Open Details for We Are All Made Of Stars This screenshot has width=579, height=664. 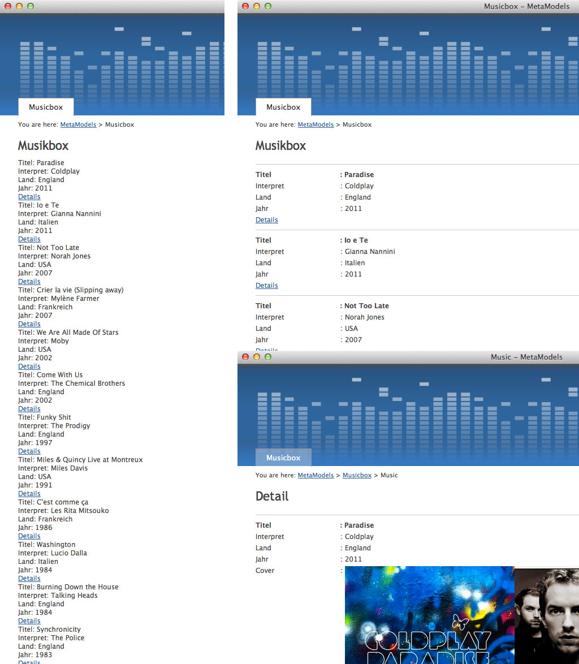(29, 367)
